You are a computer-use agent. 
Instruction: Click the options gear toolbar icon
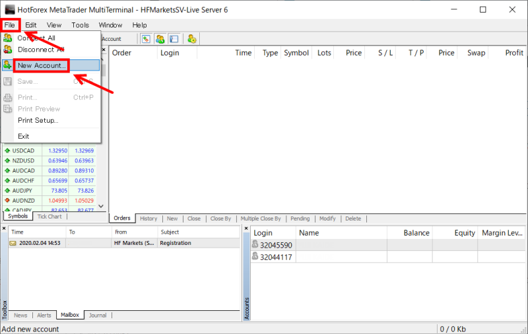click(x=191, y=39)
